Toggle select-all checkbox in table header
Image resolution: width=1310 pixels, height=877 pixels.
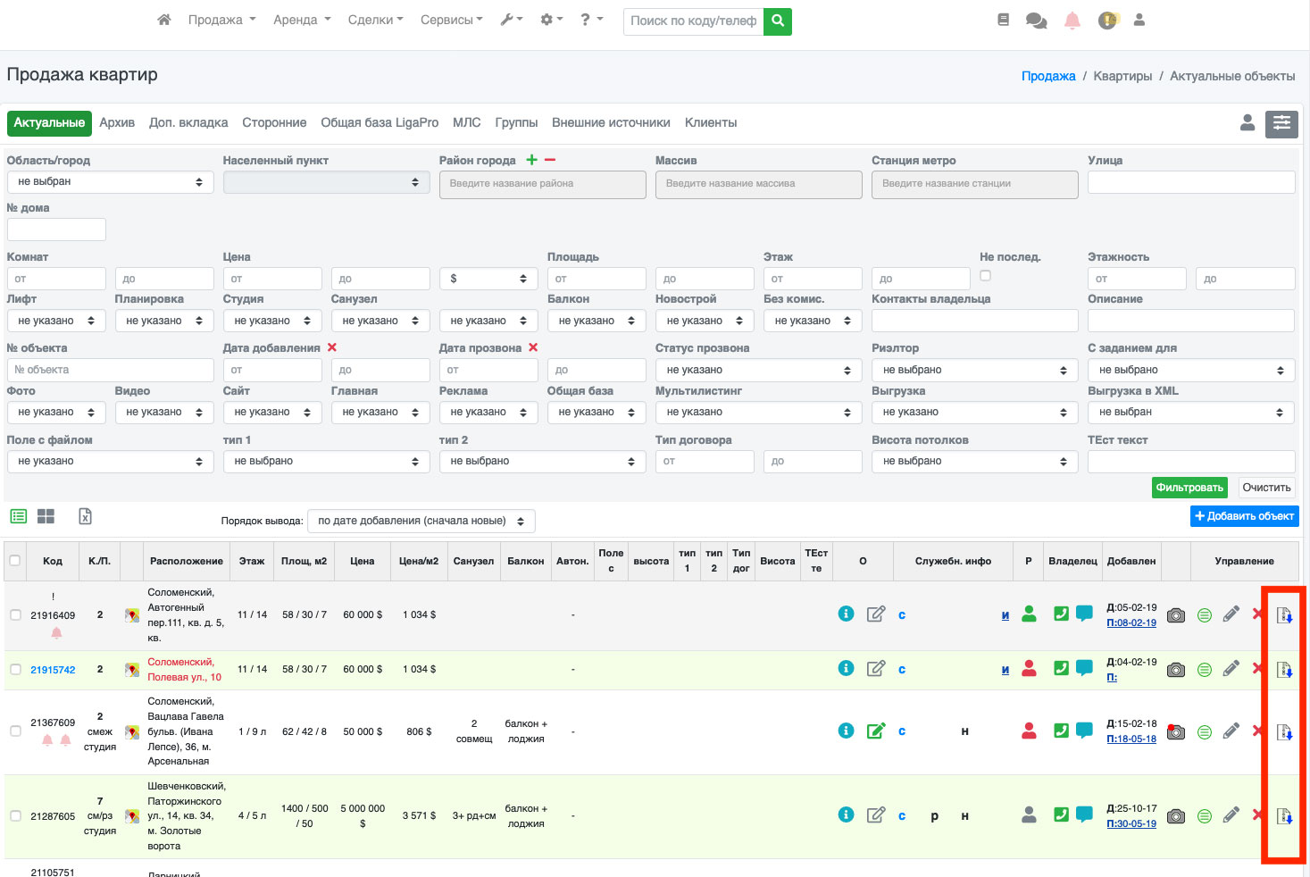pos(15,561)
